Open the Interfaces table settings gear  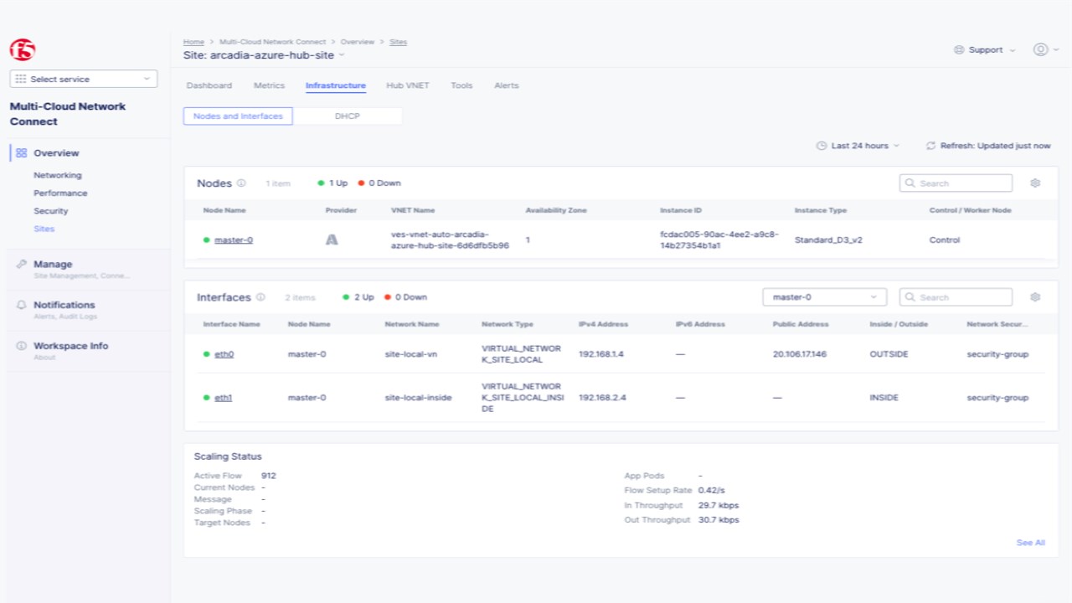point(1035,297)
